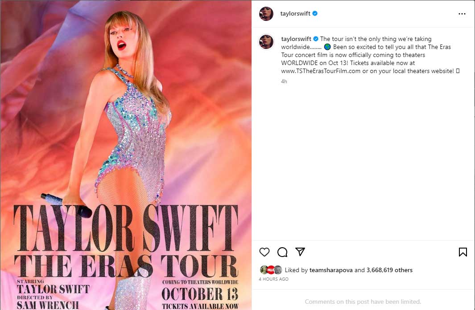Visit taylorswift profile from the header username
The image size is (475, 310).
(295, 14)
